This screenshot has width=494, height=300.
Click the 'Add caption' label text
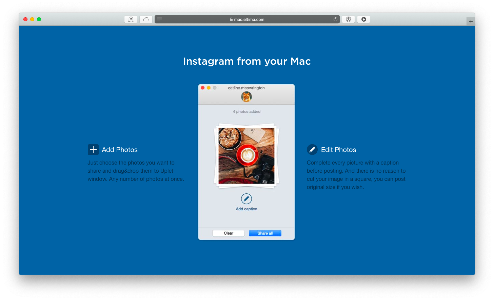tap(246, 209)
